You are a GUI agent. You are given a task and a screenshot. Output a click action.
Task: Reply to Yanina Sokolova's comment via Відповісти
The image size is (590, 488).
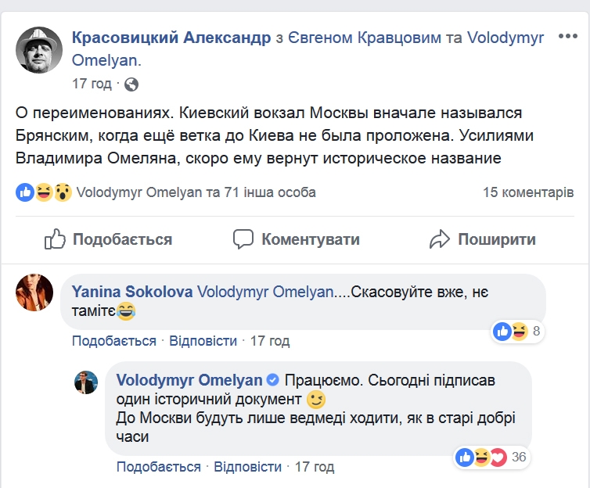coord(203,341)
